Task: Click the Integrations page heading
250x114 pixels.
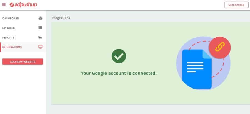Action: [61, 18]
